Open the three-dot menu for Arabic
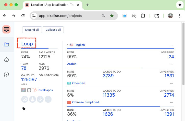Screen dimensions: 185x121 coord(171,64)
